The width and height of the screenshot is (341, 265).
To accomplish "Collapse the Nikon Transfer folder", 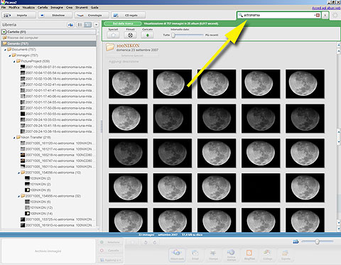I will [14, 137].
